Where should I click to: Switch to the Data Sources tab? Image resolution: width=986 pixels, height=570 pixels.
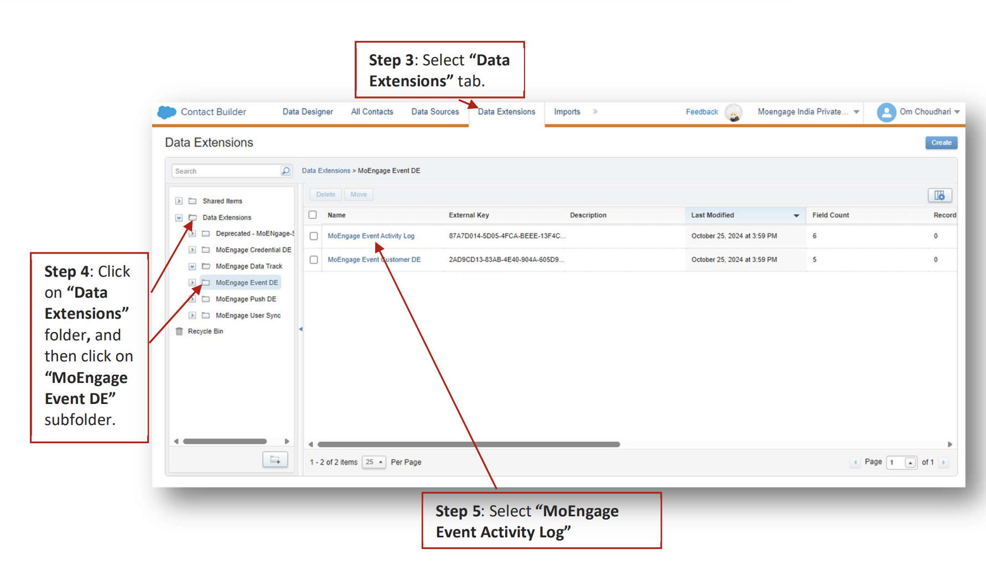435,112
